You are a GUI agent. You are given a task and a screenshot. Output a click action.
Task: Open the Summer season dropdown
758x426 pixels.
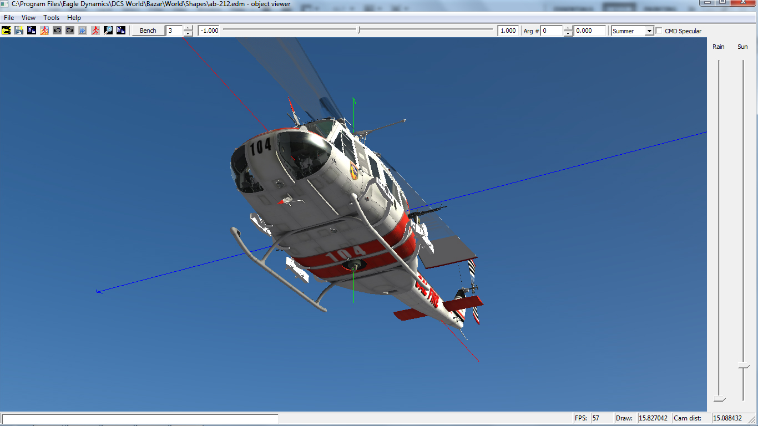(x=649, y=31)
